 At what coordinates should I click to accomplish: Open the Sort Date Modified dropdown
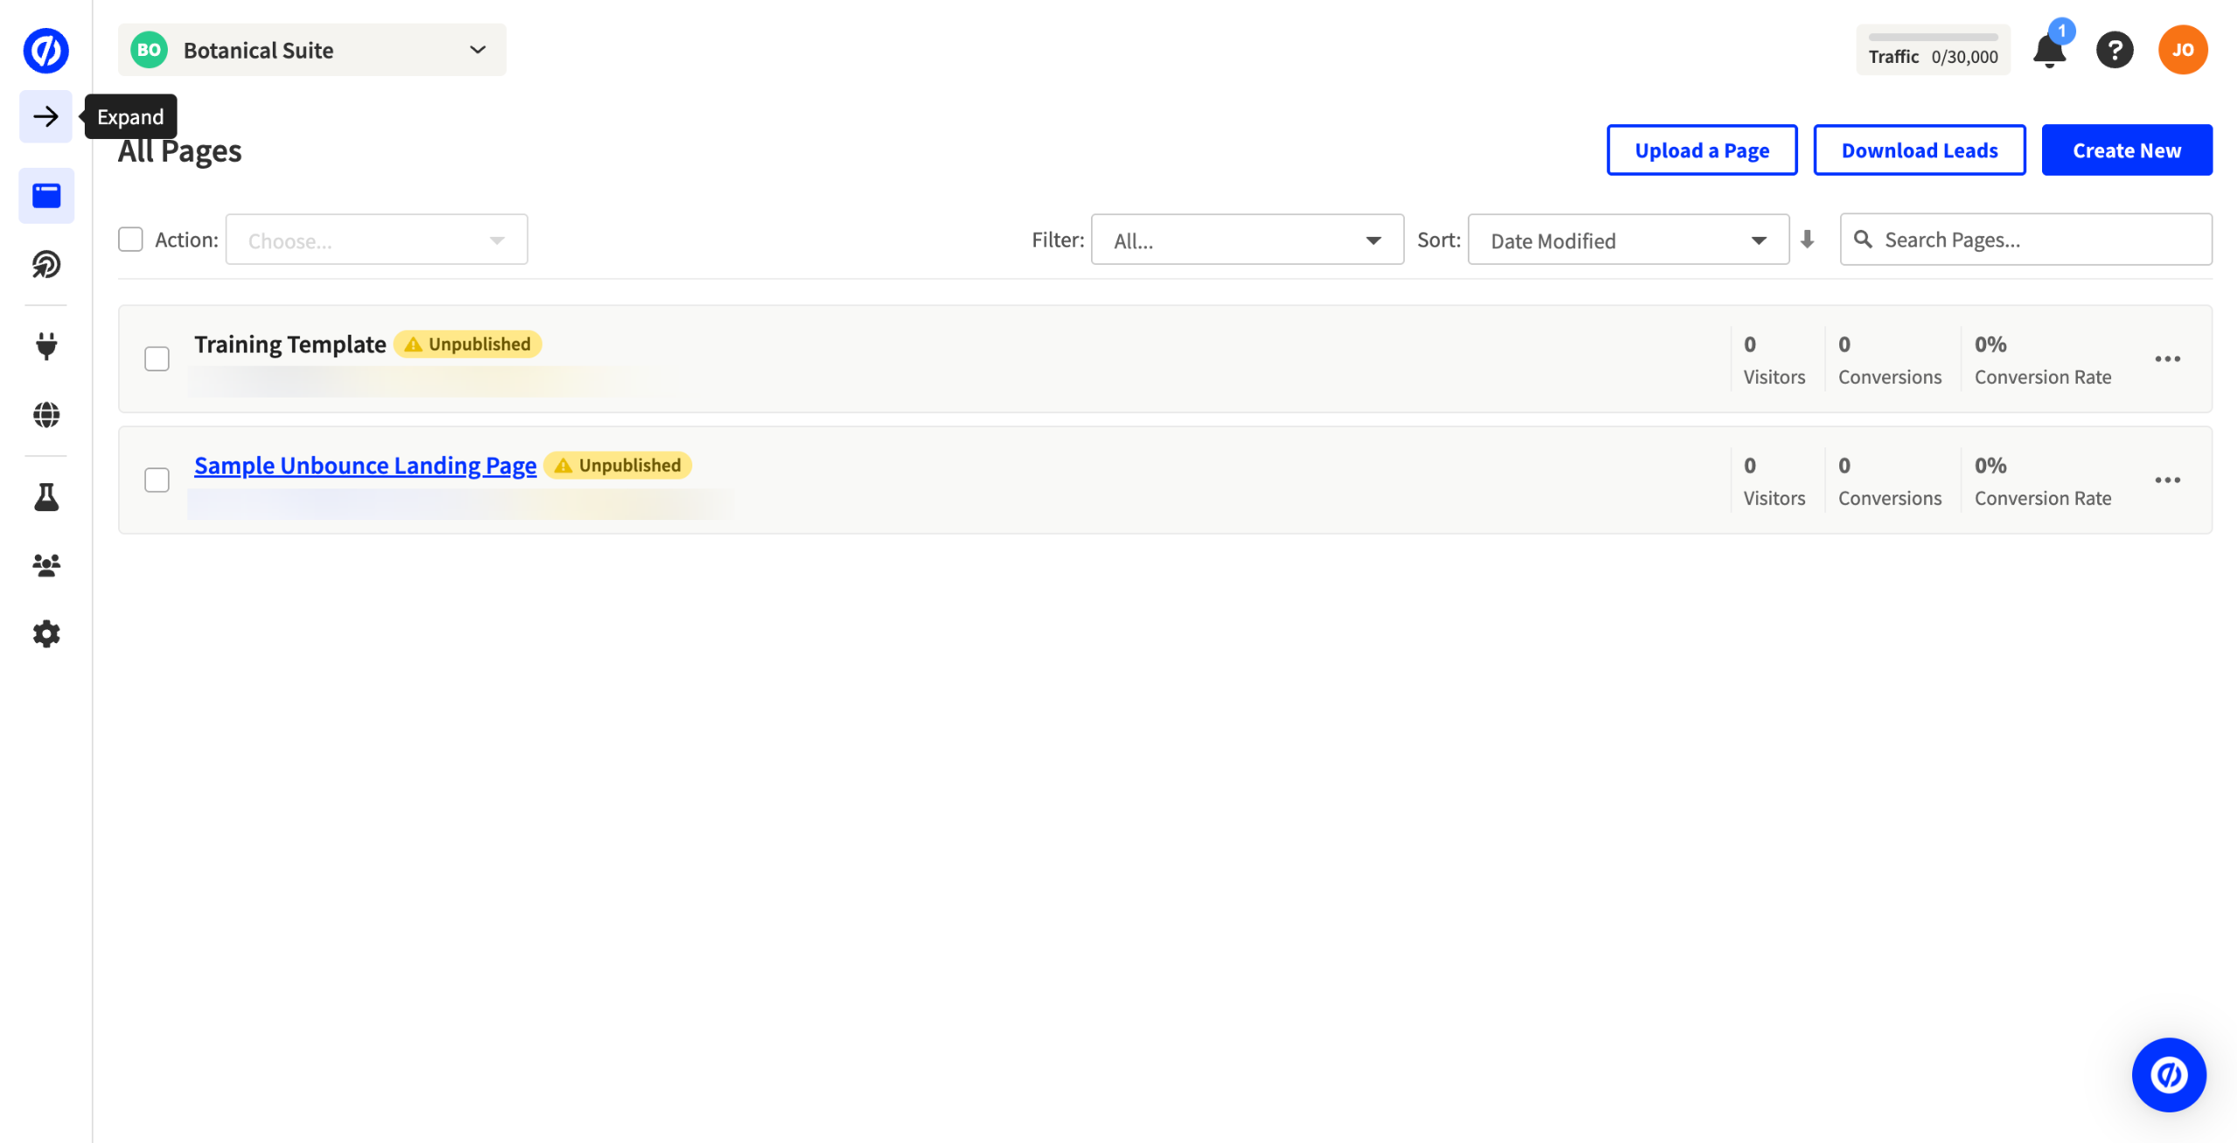point(1628,240)
